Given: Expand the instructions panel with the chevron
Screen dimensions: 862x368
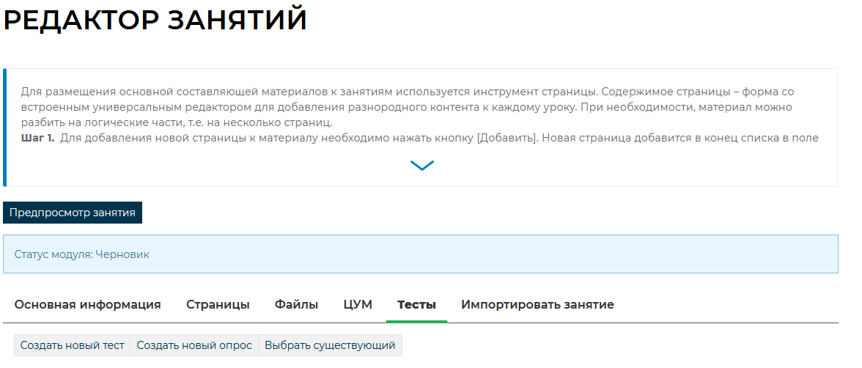Looking at the screenshot, I should coord(422,166).
